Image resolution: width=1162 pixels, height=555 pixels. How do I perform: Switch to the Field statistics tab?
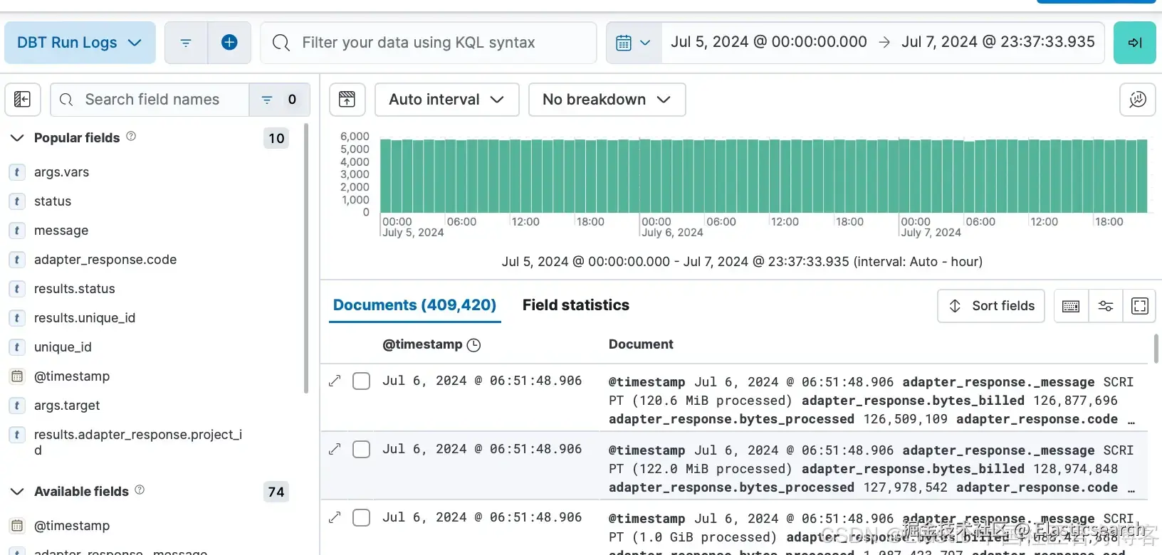(x=575, y=305)
